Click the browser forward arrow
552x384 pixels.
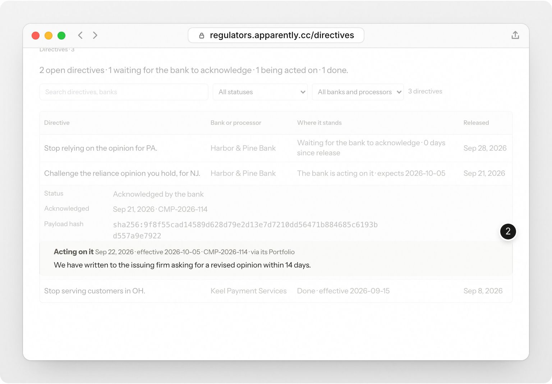click(95, 35)
